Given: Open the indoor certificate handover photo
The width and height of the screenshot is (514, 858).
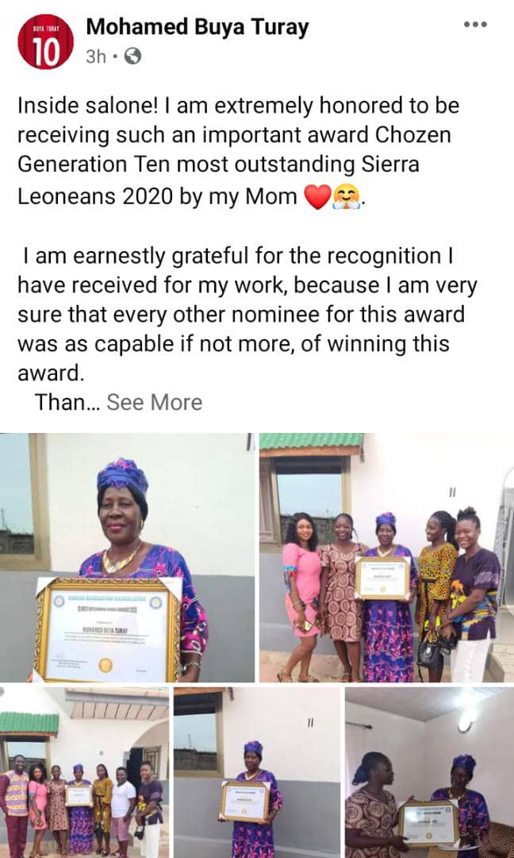Looking at the screenshot, I should pos(429,772).
